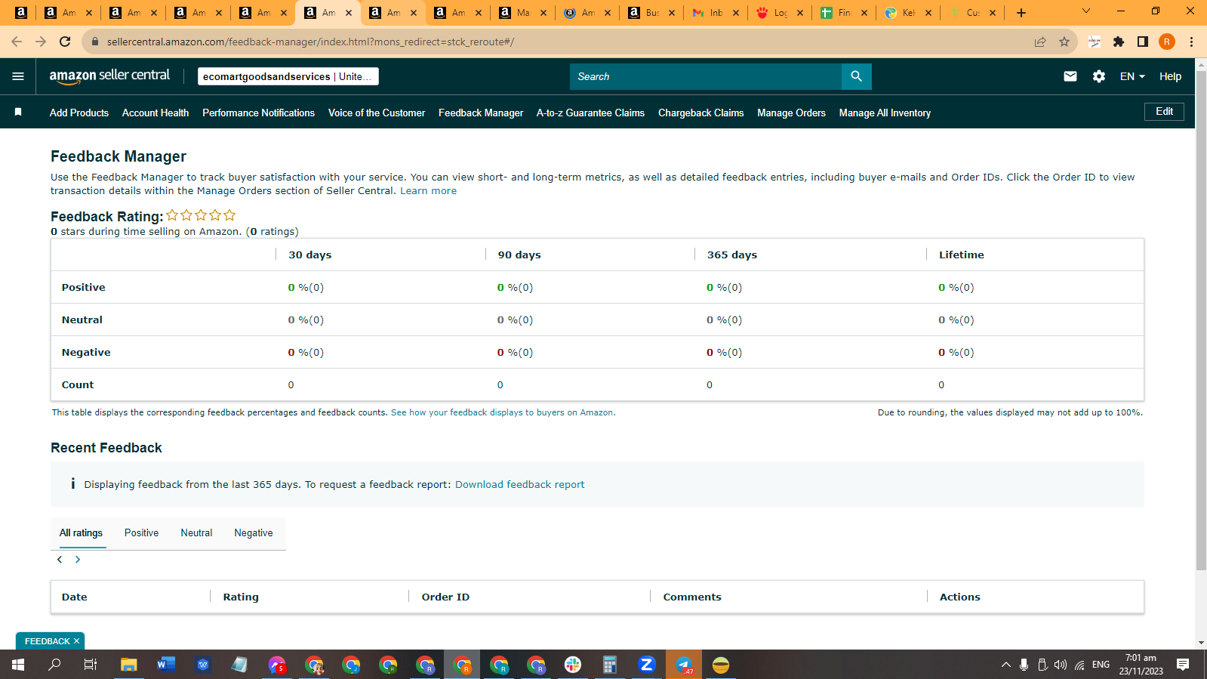The height and width of the screenshot is (679, 1207).
Task: Switch to the Fin sheets browser tab
Action: (x=844, y=13)
